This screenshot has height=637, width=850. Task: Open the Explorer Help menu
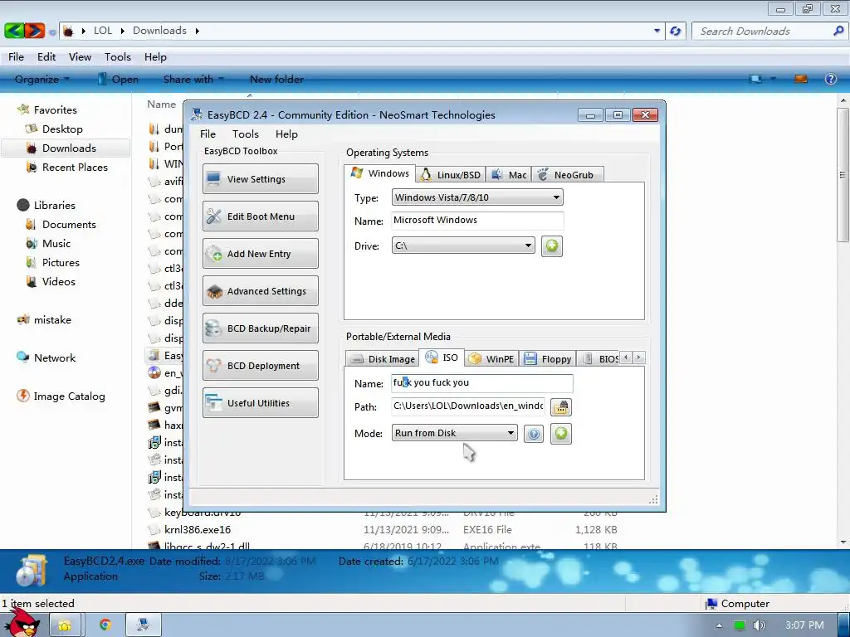pos(155,57)
